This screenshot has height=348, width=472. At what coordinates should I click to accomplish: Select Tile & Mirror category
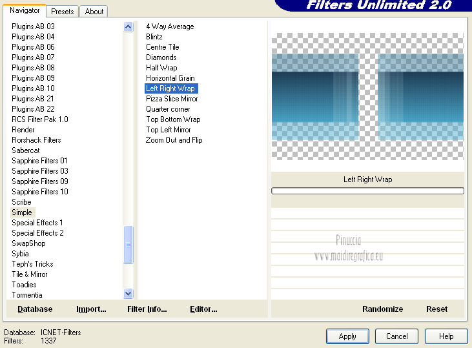[30, 274]
